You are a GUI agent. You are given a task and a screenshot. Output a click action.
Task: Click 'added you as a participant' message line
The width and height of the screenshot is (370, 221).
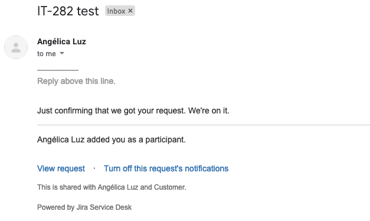(x=112, y=139)
